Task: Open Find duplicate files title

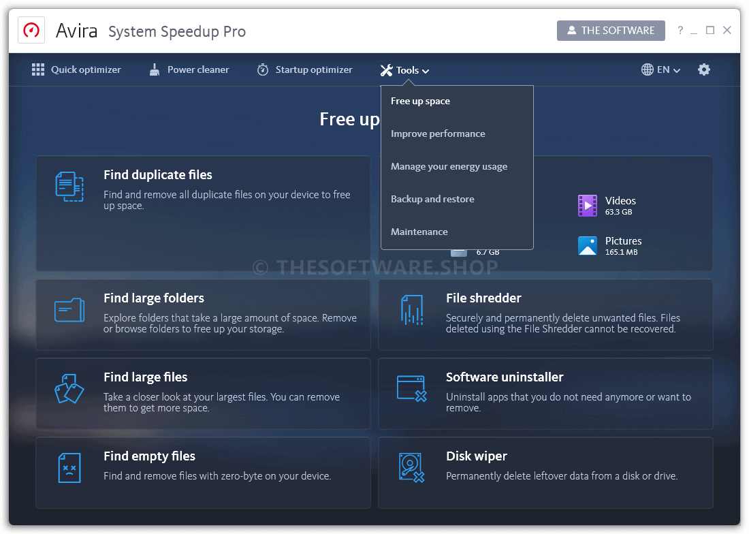Action: tap(158, 175)
